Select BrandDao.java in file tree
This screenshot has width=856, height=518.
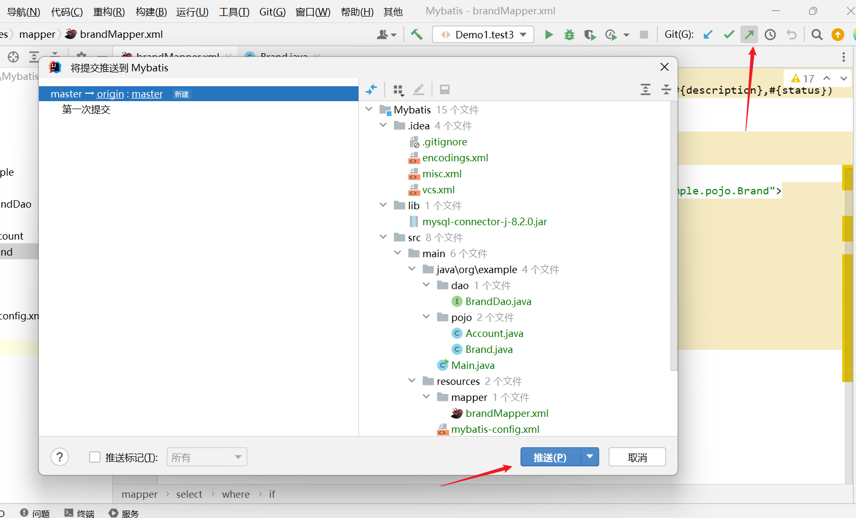tap(498, 301)
